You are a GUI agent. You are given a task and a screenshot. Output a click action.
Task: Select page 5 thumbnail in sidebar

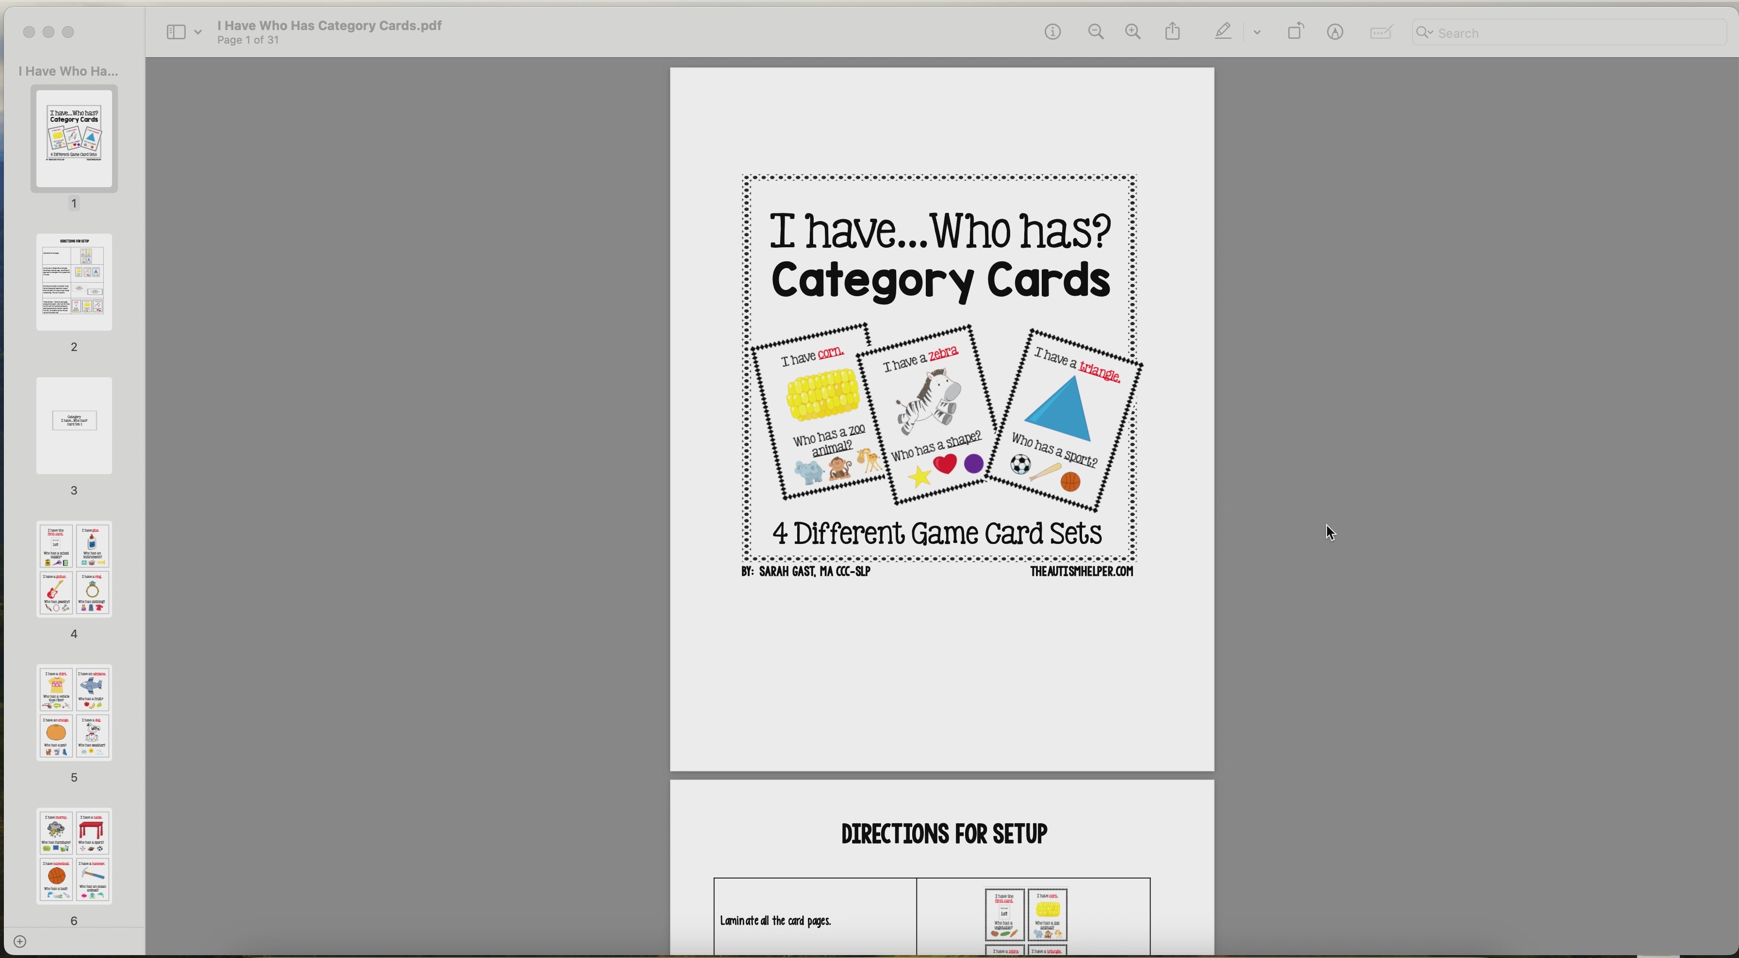click(x=74, y=712)
